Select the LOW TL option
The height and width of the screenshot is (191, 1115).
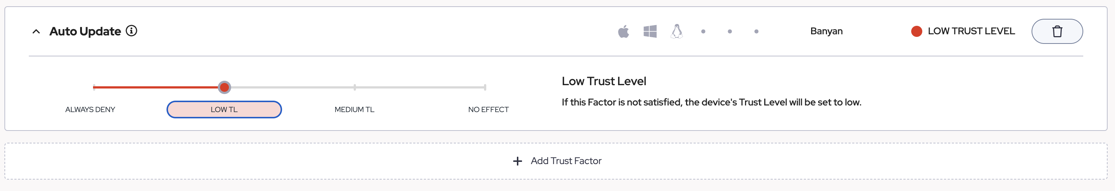tap(224, 110)
